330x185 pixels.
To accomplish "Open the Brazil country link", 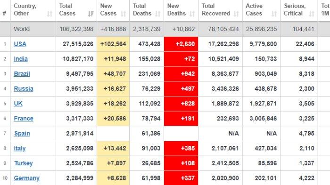I will 22,74.
